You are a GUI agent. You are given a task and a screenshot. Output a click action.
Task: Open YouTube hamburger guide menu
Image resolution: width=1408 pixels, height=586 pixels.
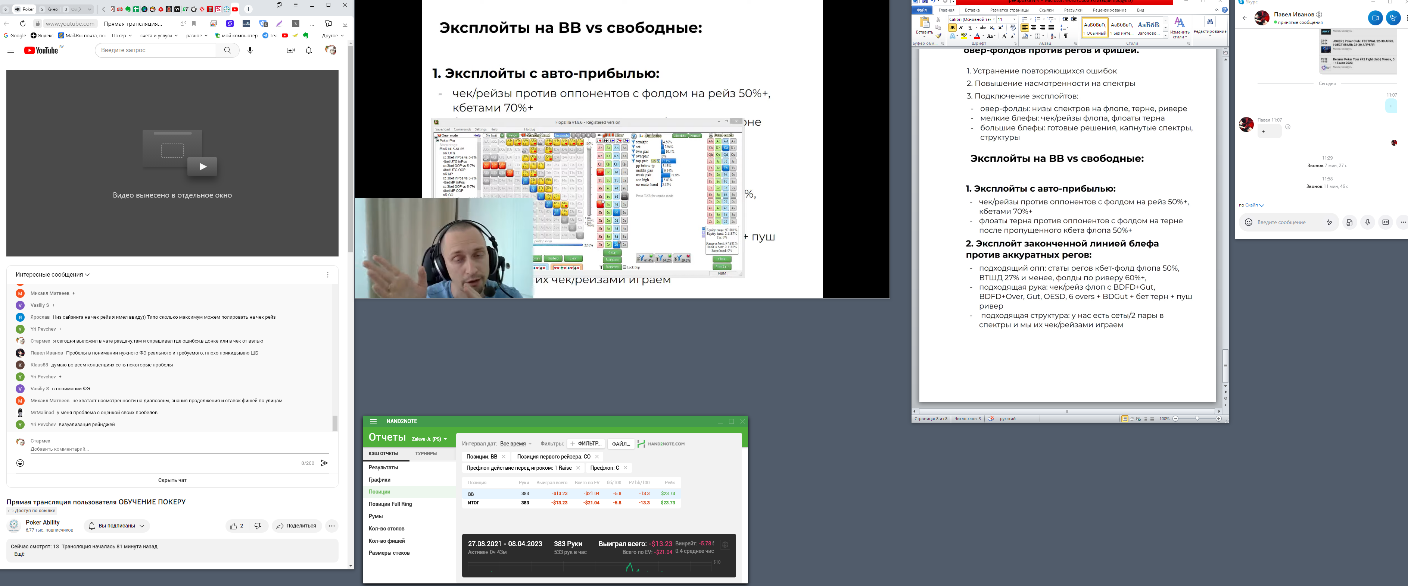pos(10,50)
